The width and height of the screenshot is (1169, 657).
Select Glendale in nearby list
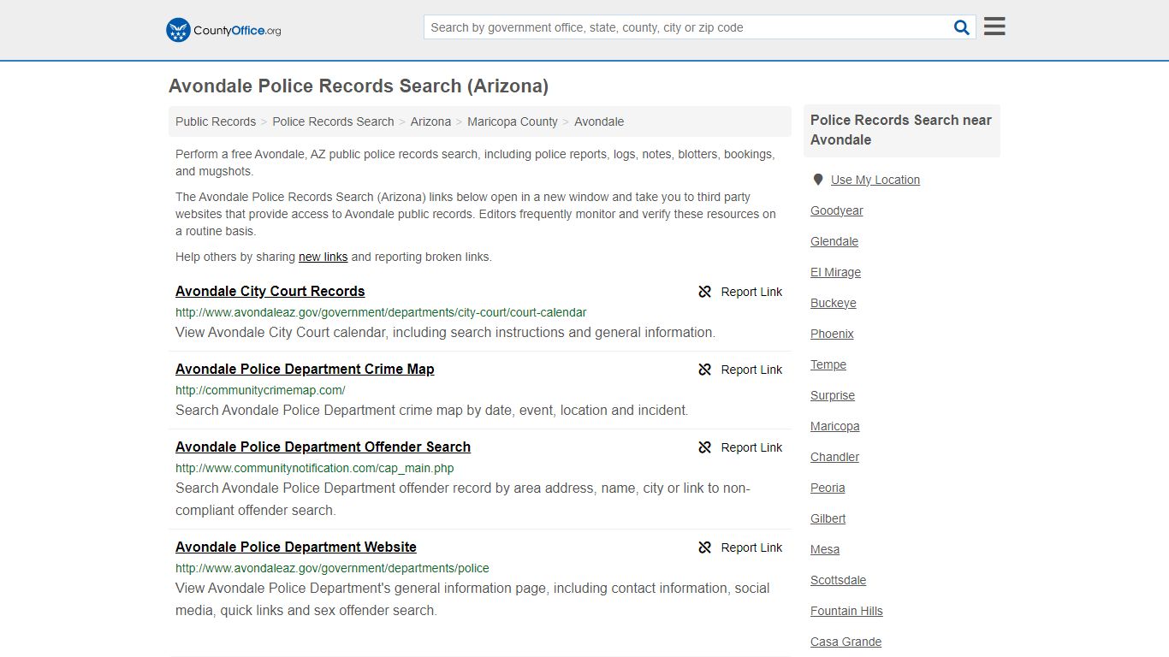(x=834, y=241)
